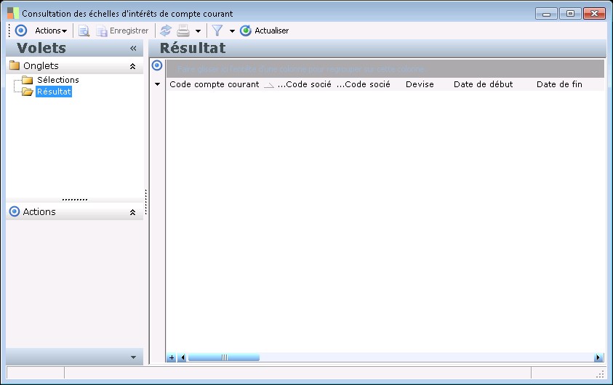Click the sort triangle after Code compte courant
Viewport: 613px width, 385px height.
268,85
